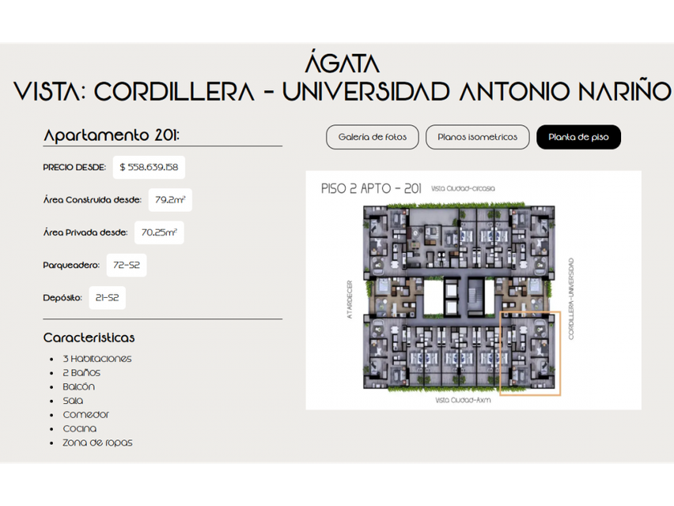Click the Comedor list item
674x506 pixels.
[x=86, y=414]
